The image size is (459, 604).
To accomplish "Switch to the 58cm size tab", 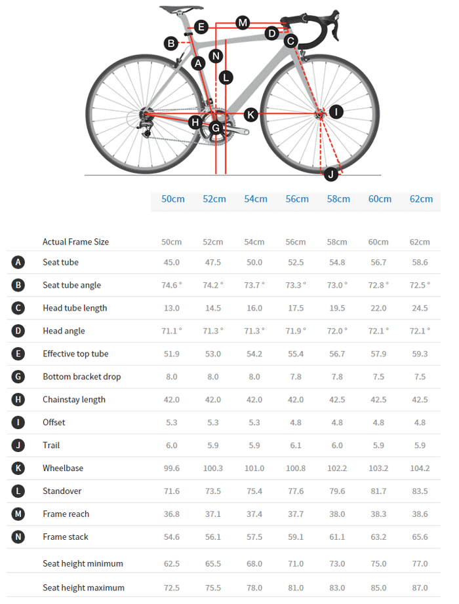I will 338,199.
